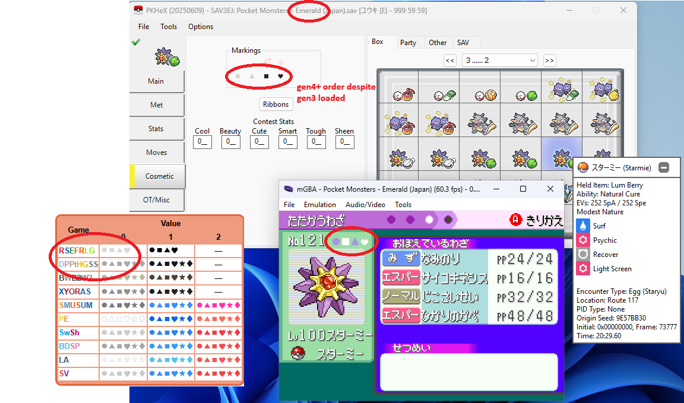Open the Ribbons editor
The width and height of the screenshot is (684, 403).
pyautogui.click(x=275, y=104)
